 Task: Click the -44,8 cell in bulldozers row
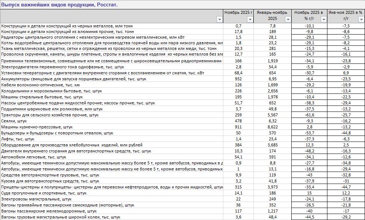tap(346, 133)
